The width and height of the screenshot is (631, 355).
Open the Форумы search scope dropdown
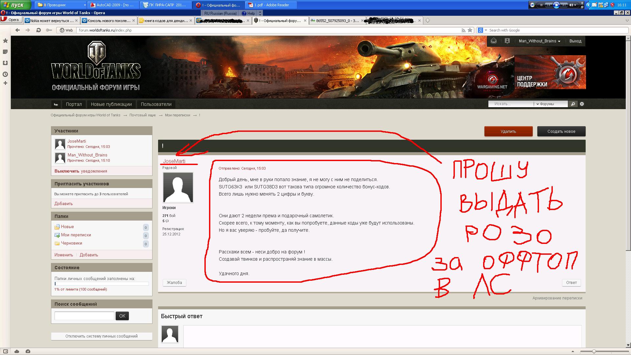coord(550,104)
